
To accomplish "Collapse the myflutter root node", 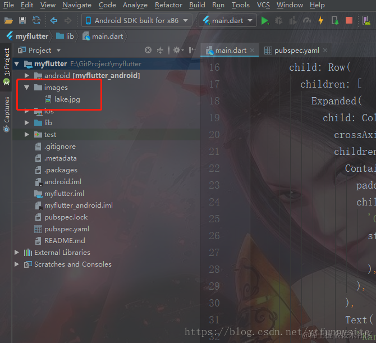I will coord(17,64).
